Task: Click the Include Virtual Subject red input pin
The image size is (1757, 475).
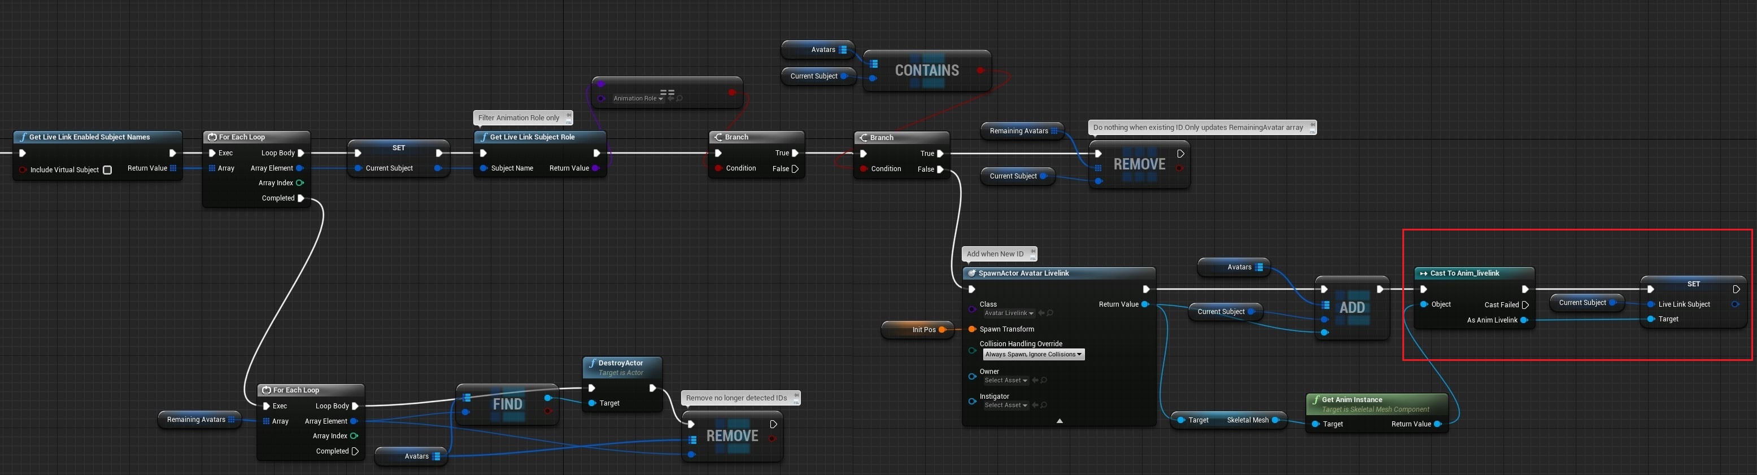Action: click(x=23, y=170)
